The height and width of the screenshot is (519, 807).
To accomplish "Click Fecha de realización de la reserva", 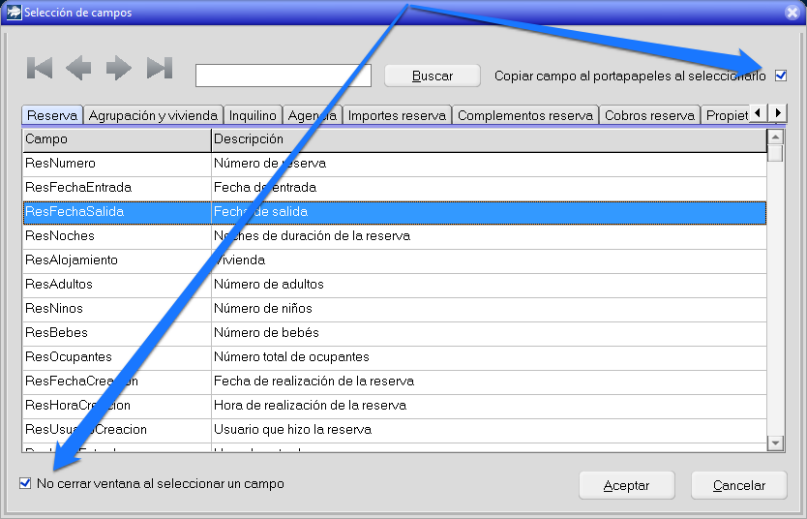I will point(314,381).
